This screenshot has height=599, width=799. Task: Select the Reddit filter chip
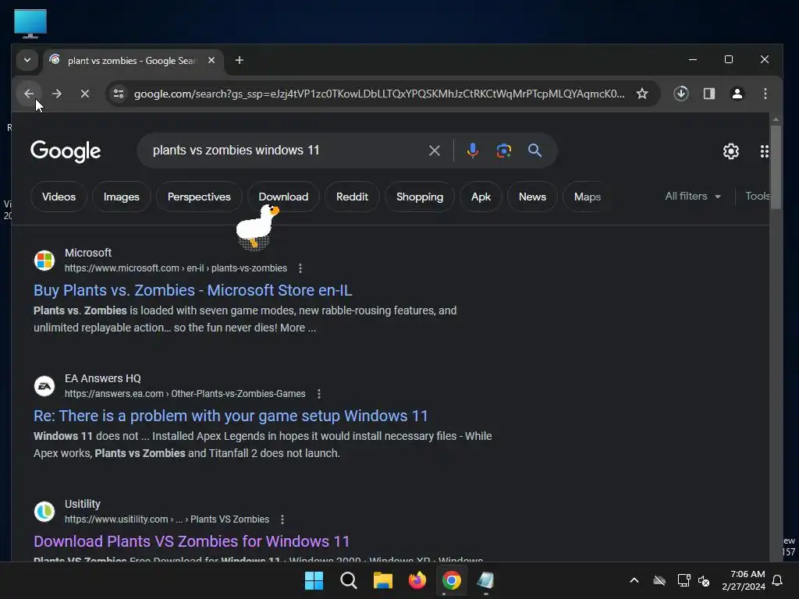(352, 197)
